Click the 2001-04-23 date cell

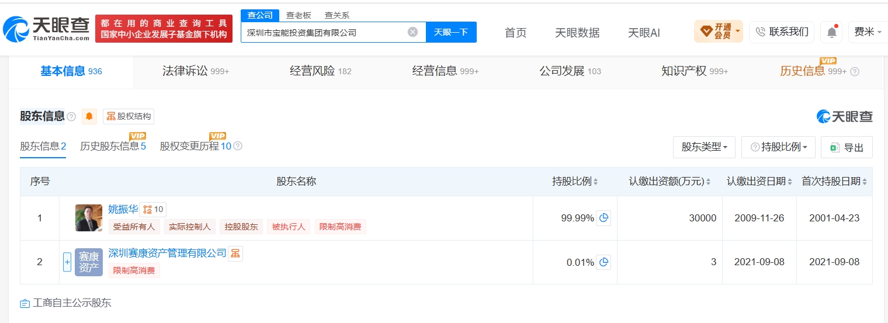834,218
